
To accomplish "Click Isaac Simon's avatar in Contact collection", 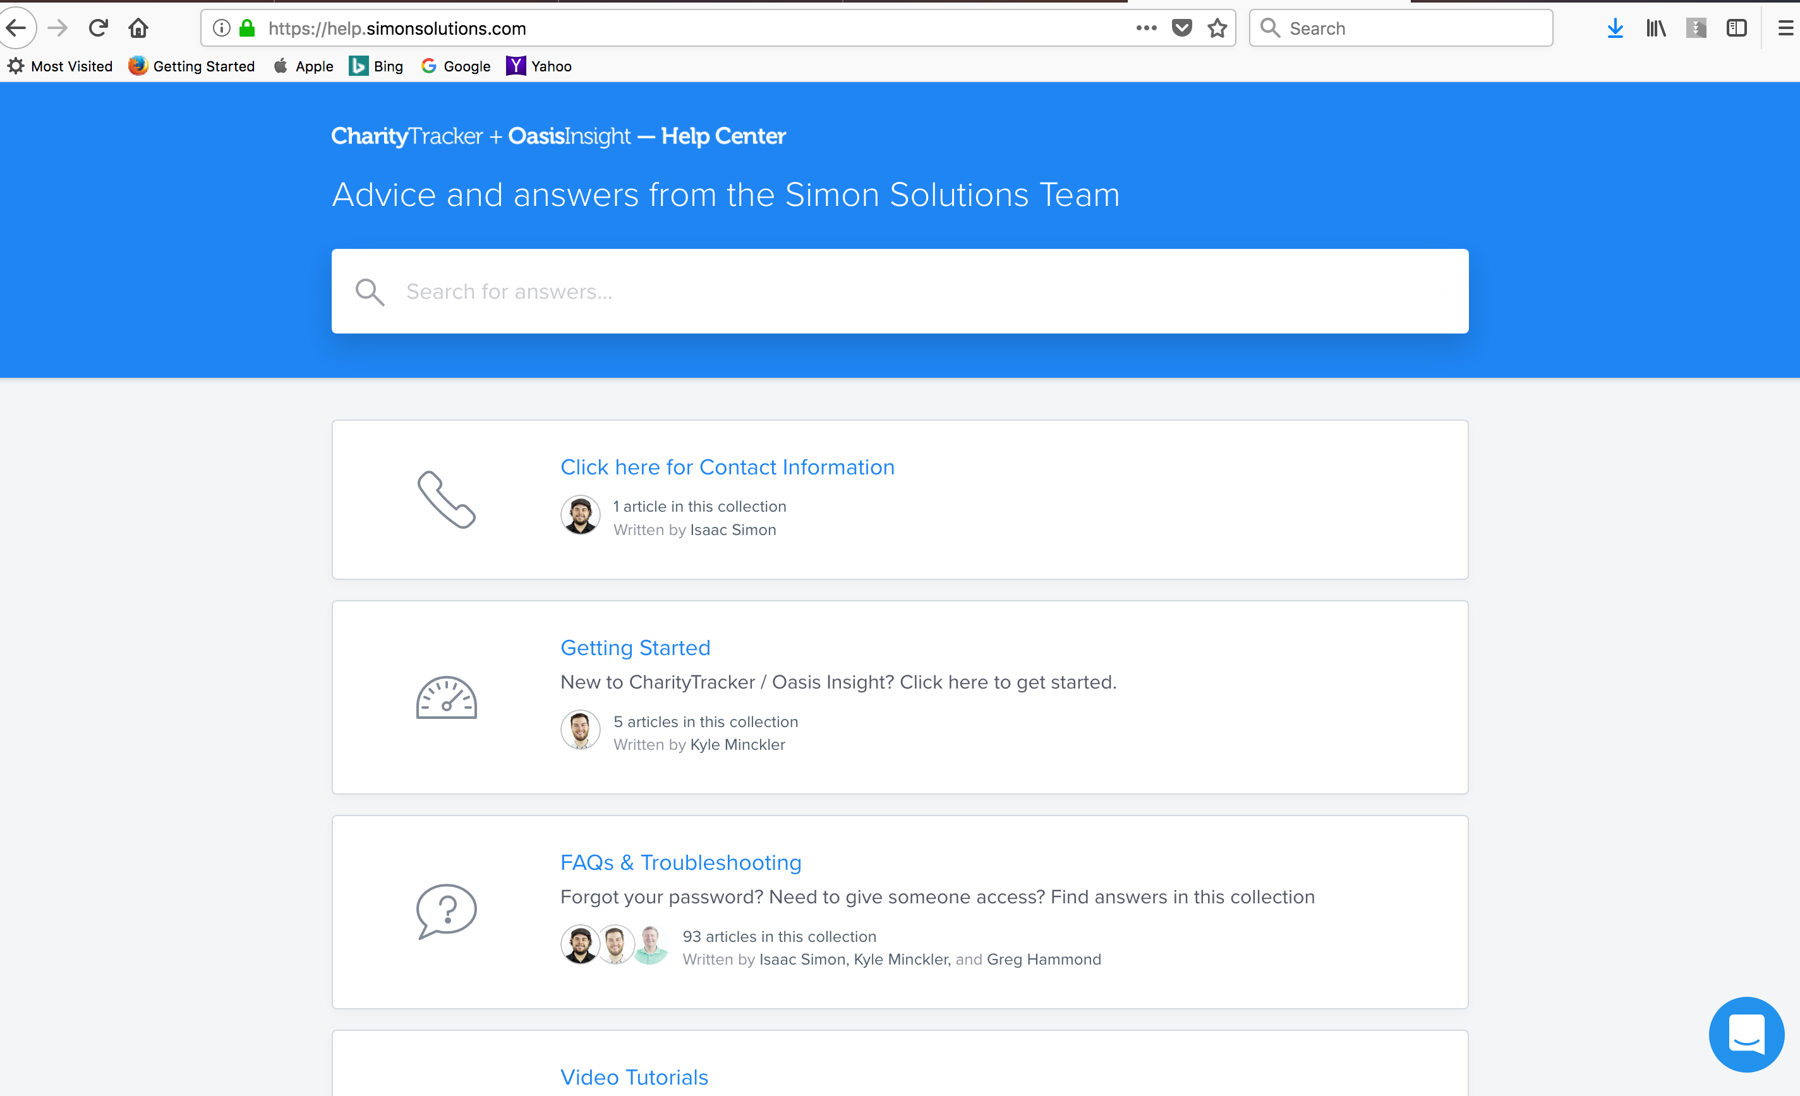I will click(x=581, y=515).
